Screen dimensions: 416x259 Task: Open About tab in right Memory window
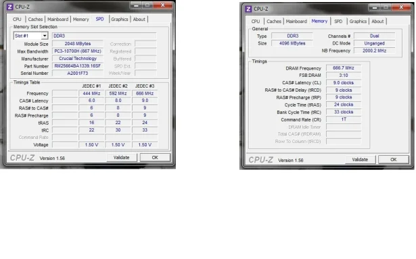pyautogui.click(x=377, y=22)
